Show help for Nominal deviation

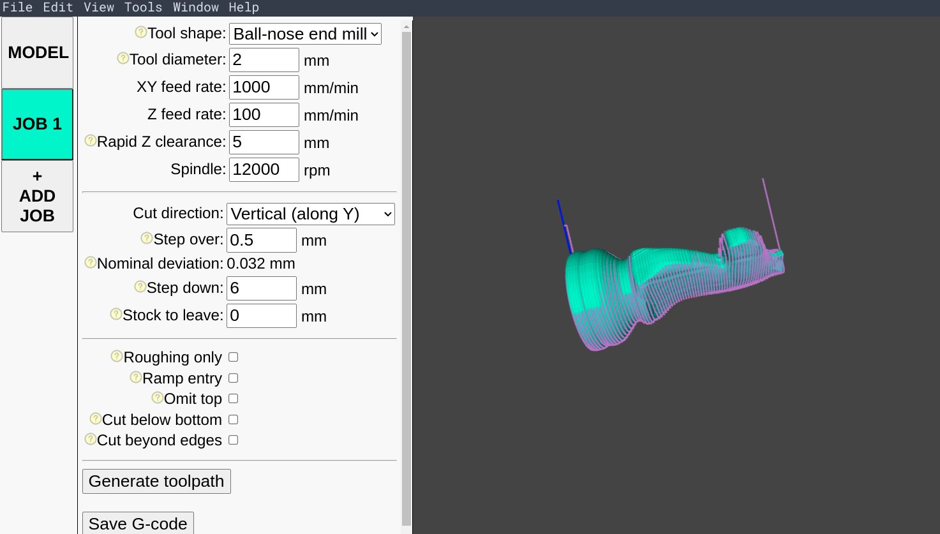pos(91,262)
